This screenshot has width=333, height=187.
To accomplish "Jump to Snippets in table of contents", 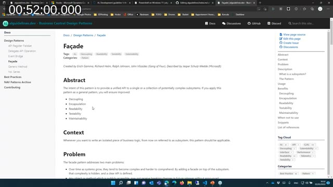I will point(283,123).
